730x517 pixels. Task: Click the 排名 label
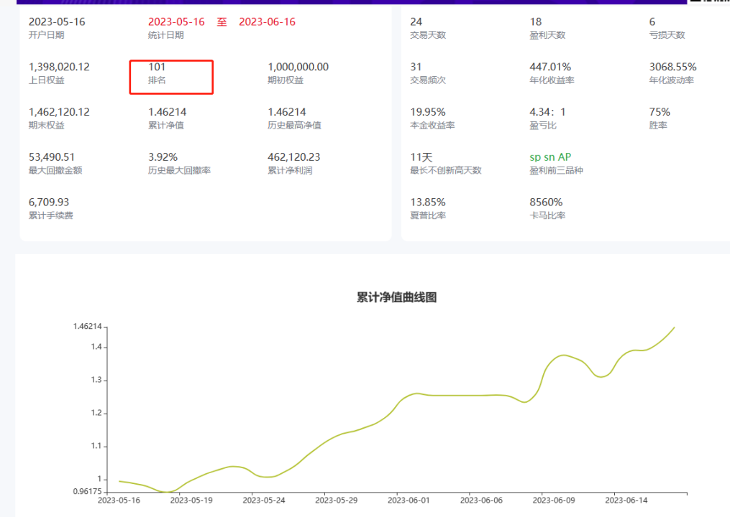(x=157, y=80)
